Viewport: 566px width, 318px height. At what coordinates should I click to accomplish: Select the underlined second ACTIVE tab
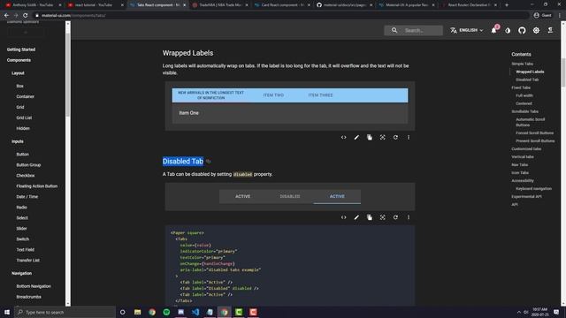coord(337,196)
